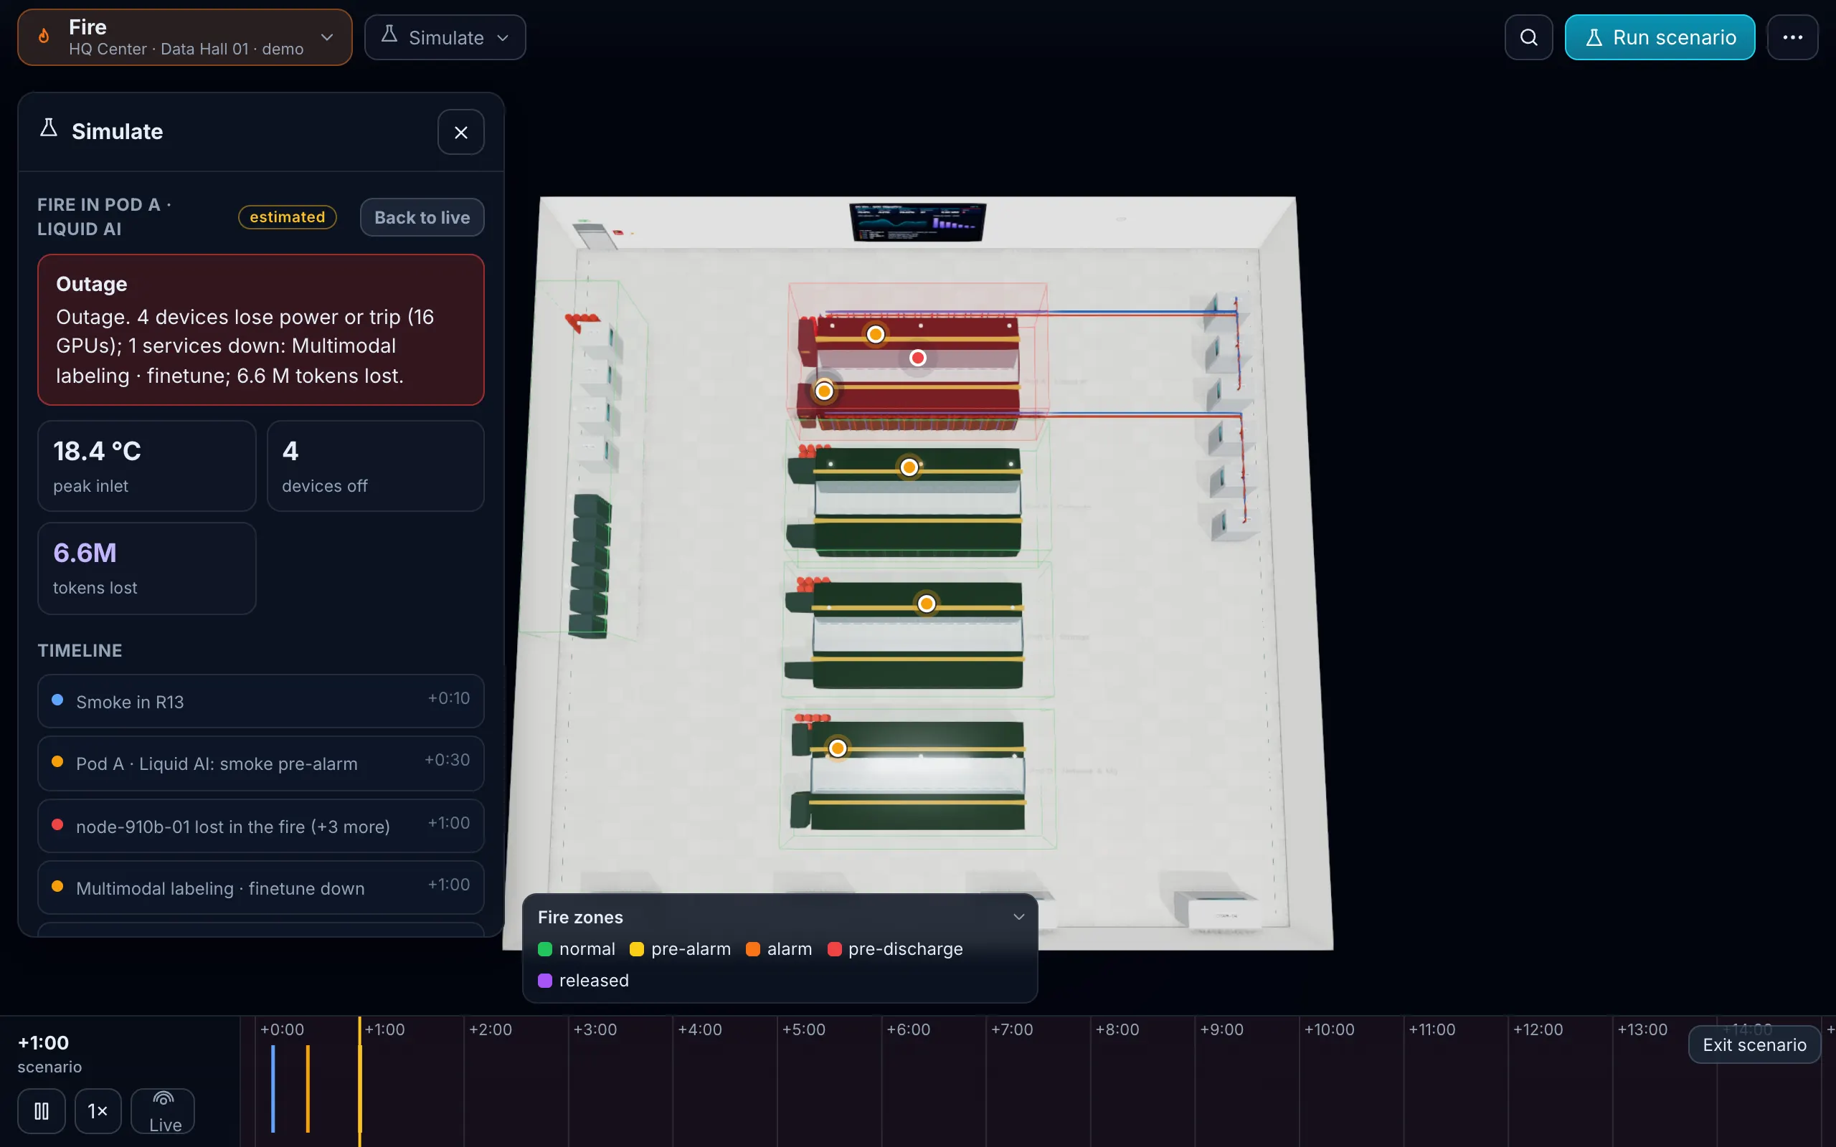Image resolution: width=1836 pixels, height=1147 pixels.
Task: Click the wall dashboard screen in the hall
Action: (x=917, y=222)
